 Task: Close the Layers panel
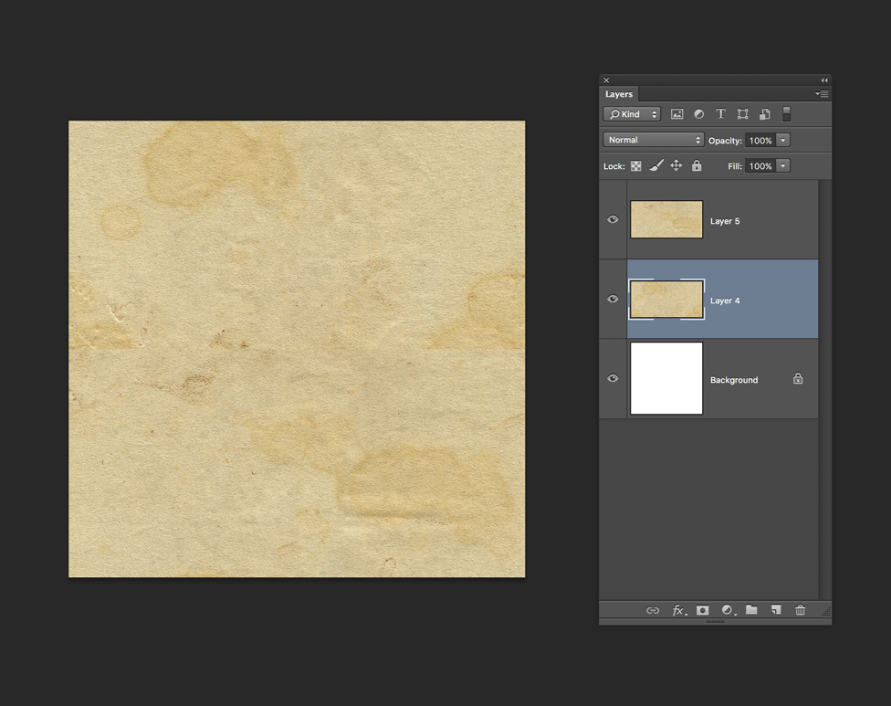point(606,80)
